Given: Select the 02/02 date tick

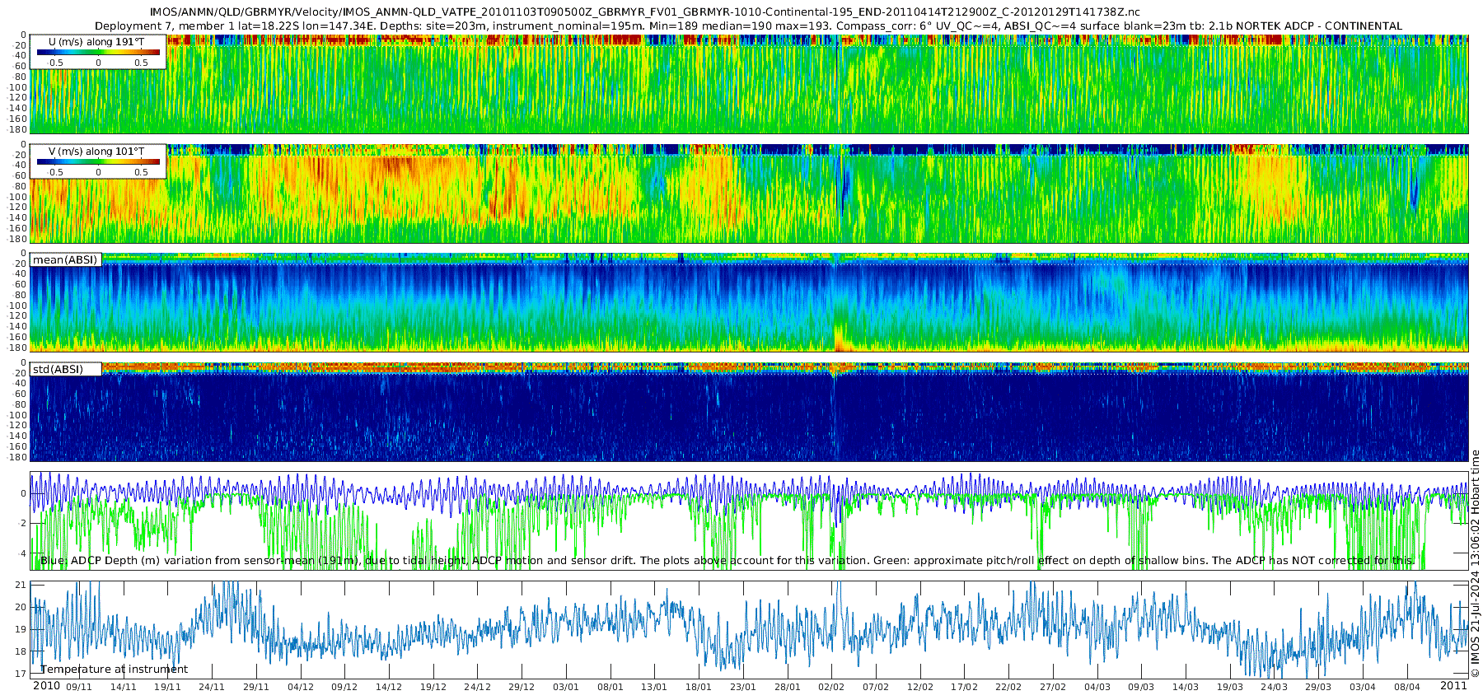Looking at the screenshot, I should coord(831,687).
